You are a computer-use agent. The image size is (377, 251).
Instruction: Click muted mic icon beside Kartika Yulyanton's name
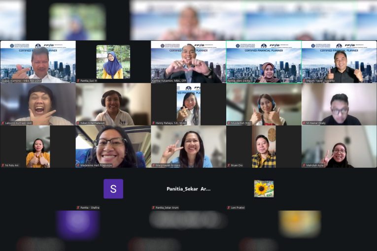(153, 81)
